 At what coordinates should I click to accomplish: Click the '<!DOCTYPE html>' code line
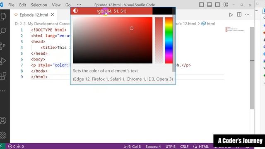point(49,30)
